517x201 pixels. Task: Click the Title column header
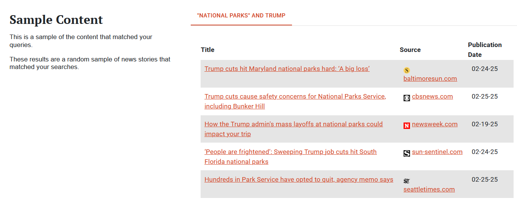click(x=207, y=50)
